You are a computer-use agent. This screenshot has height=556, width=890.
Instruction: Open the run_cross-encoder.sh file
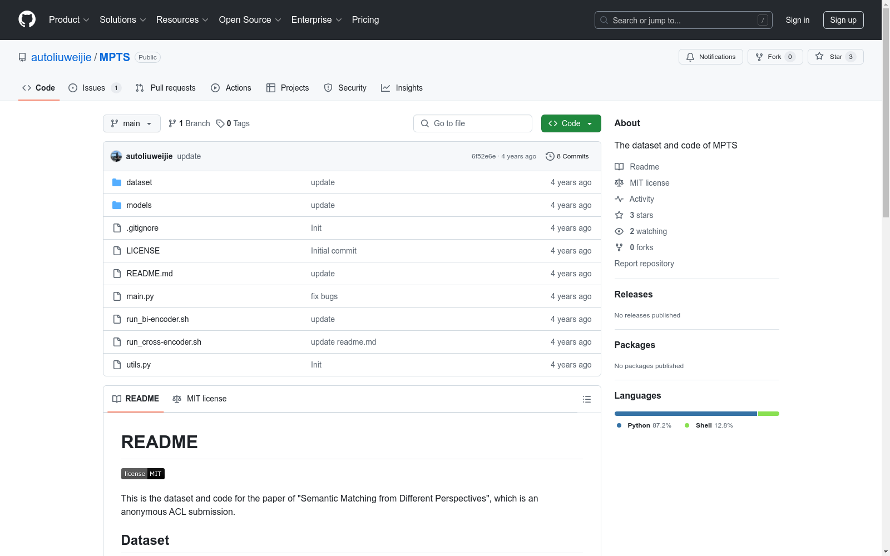(x=164, y=342)
